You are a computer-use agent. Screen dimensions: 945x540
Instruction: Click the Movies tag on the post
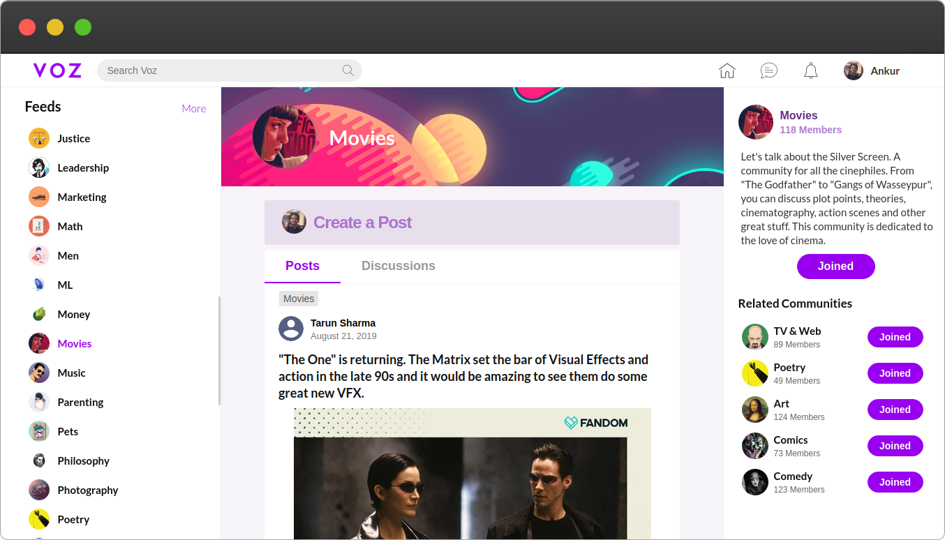pos(299,299)
